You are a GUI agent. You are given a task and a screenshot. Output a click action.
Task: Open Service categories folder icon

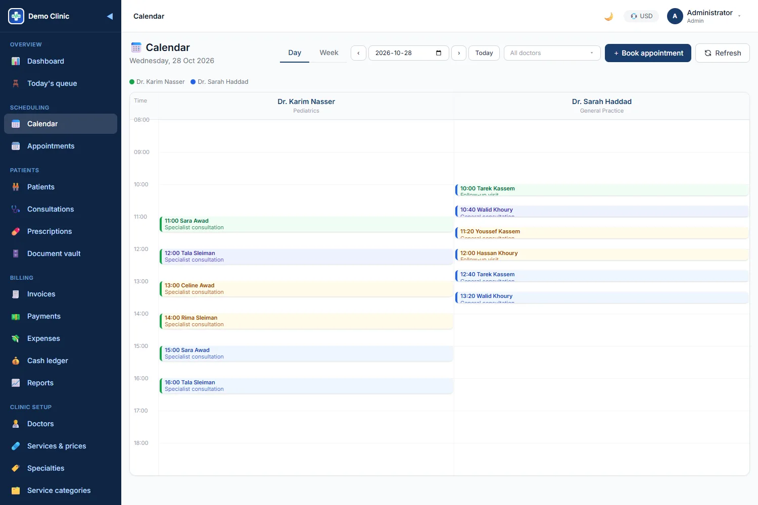pyautogui.click(x=16, y=490)
